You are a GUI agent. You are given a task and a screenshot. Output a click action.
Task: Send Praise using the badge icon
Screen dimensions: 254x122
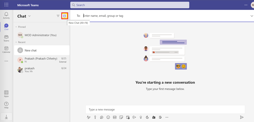(141, 117)
